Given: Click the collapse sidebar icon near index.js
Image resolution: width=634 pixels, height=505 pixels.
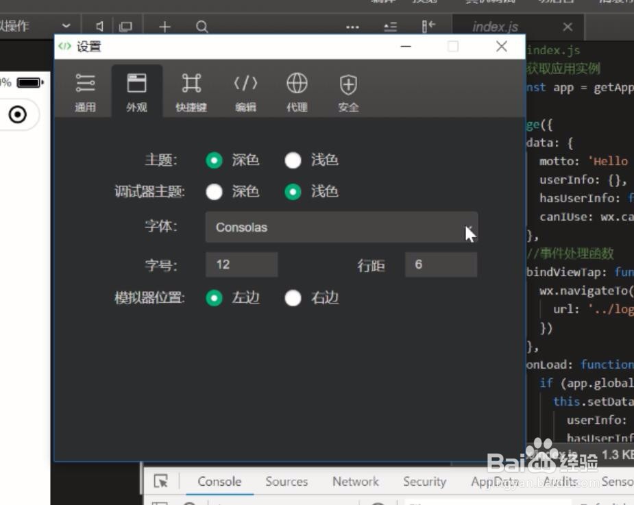Looking at the screenshot, I should click(x=429, y=25).
